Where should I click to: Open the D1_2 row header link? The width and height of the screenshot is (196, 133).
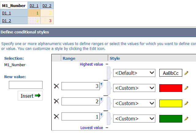pos(6,21)
